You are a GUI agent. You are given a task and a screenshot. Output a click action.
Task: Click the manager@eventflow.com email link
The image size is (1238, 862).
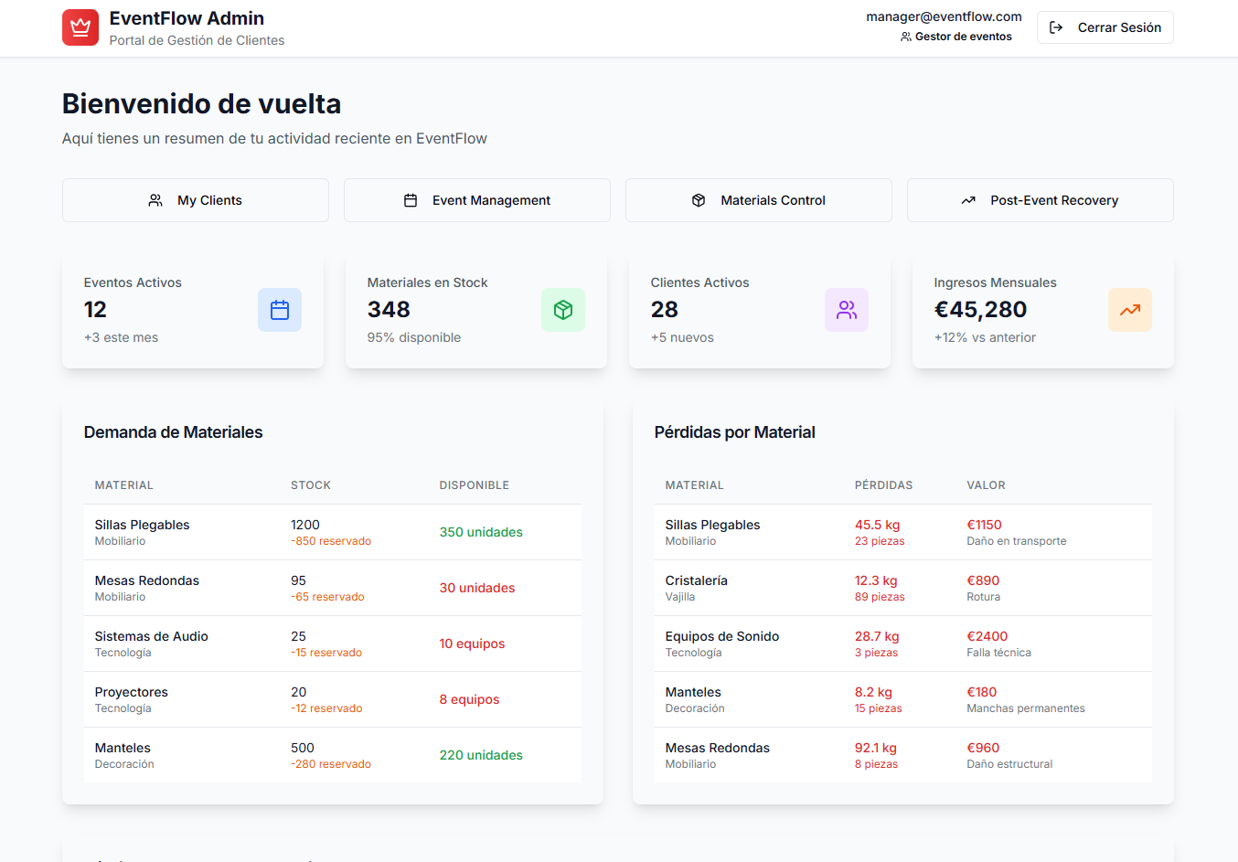945,16
